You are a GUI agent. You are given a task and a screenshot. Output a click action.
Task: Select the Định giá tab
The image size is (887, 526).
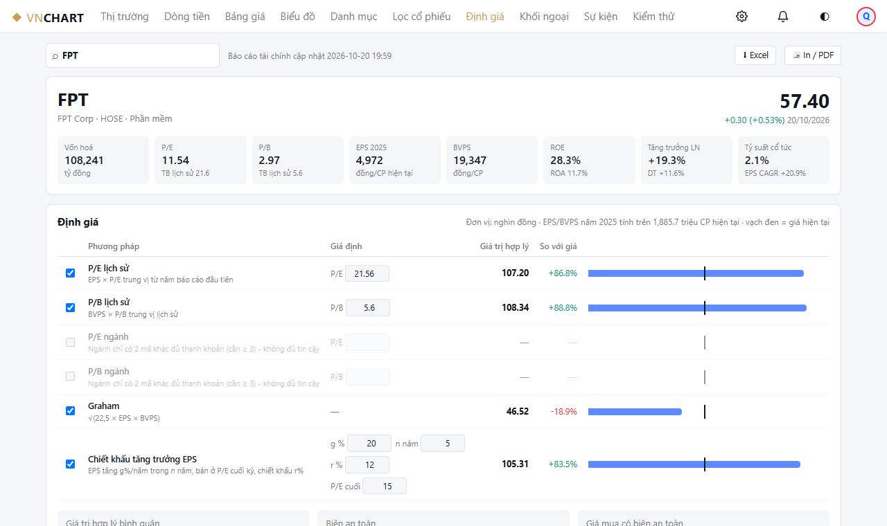pos(485,17)
